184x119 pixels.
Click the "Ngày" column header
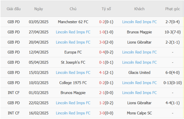[x=38, y=9]
